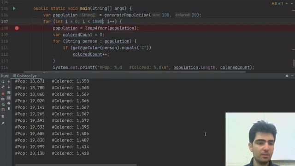Viewport: 295px width, 166px height.
Task: Stop the running ColoredEye process
Action: 3,94
